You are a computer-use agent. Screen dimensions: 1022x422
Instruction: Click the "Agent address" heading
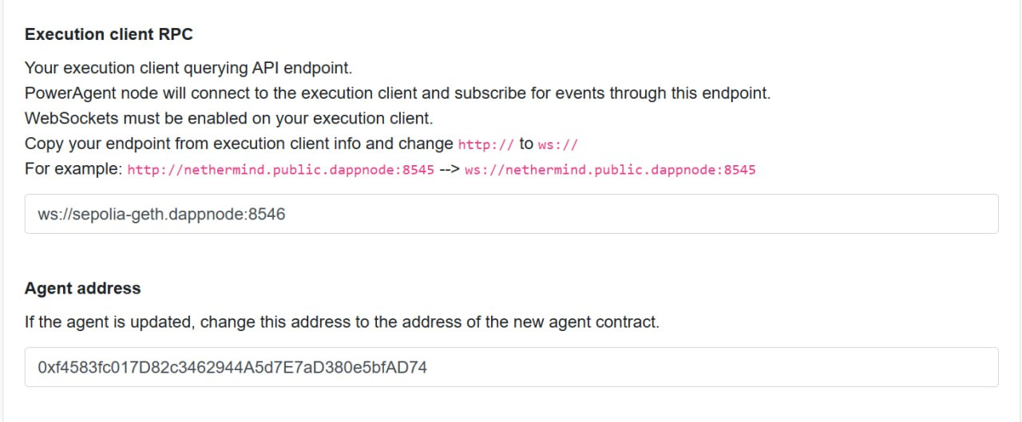click(x=82, y=288)
